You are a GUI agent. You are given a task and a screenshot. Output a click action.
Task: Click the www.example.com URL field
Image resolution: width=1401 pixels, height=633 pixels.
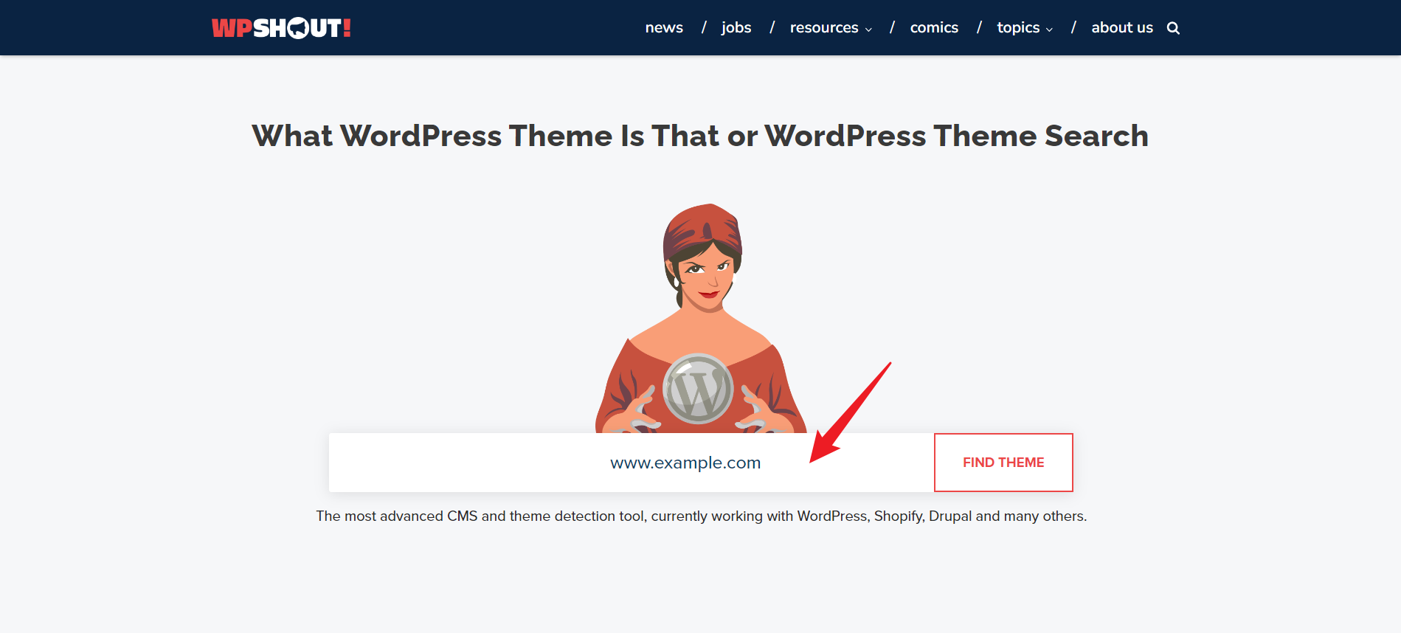632,463
